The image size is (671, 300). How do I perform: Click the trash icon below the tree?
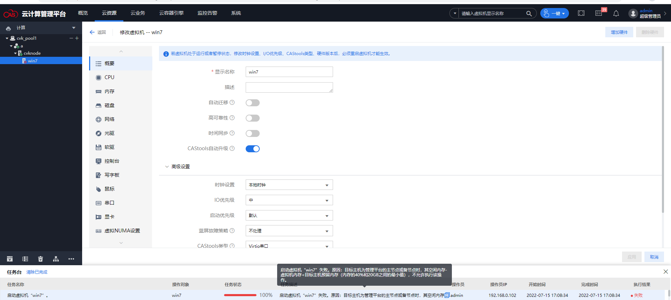pos(41,259)
